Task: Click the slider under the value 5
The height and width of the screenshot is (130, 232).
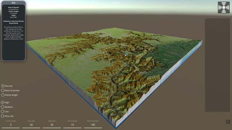Action: point(11,128)
